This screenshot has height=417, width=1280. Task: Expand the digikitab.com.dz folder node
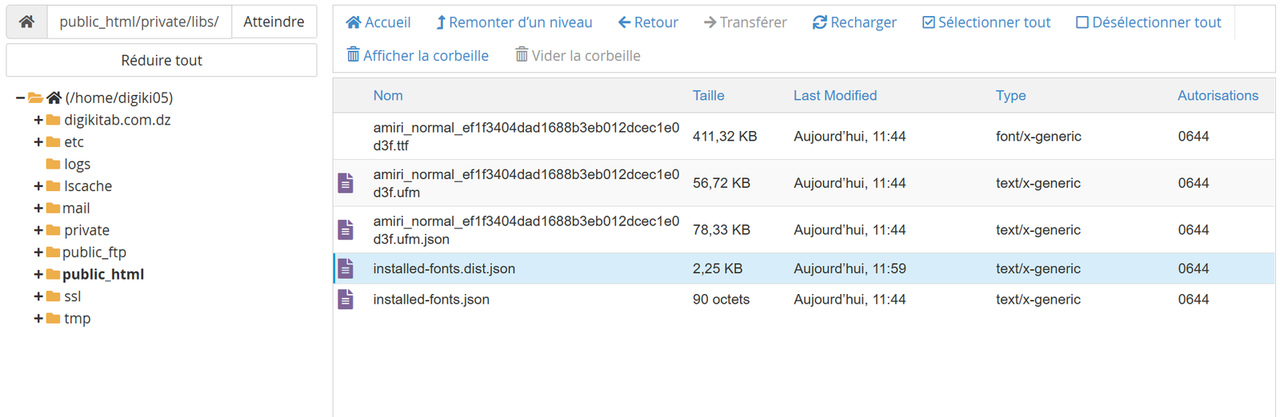point(38,120)
